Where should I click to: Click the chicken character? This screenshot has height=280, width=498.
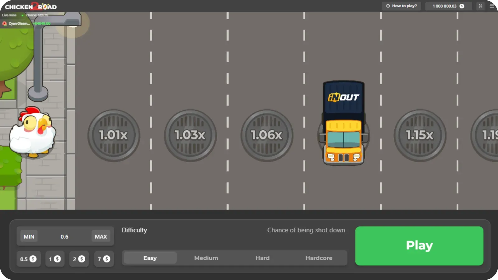click(x=33, y=132)
